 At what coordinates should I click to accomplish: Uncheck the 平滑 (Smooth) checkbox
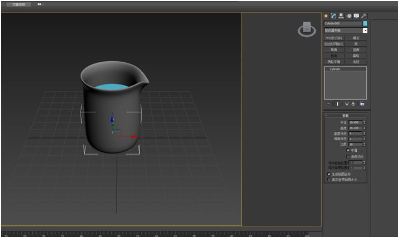click(348, 150)
